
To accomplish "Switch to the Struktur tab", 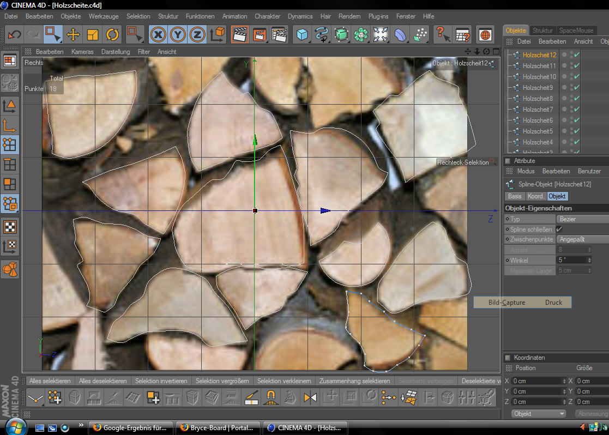I will tap(542, 31).
